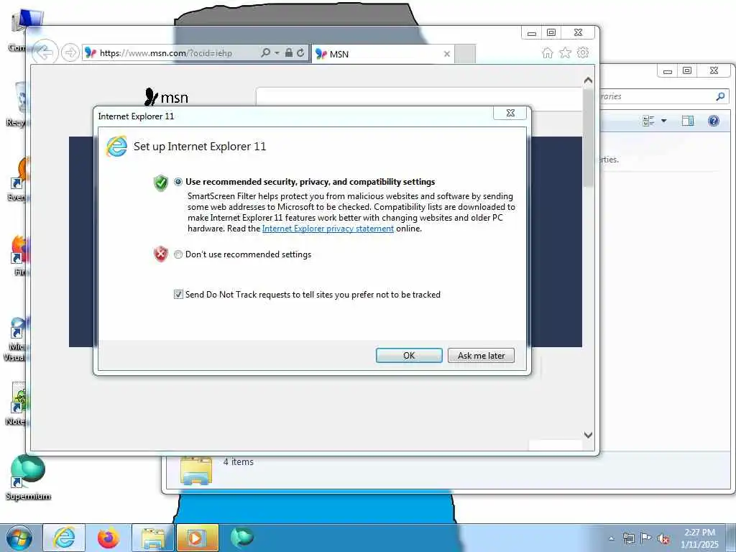Open Supermium desktop shortcut
736x552 pixels.
28,477
